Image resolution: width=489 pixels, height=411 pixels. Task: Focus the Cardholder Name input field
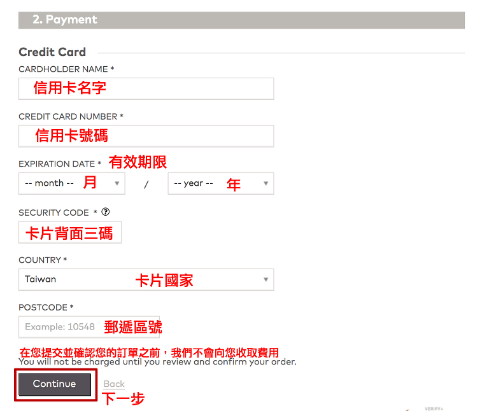(146, 88)
